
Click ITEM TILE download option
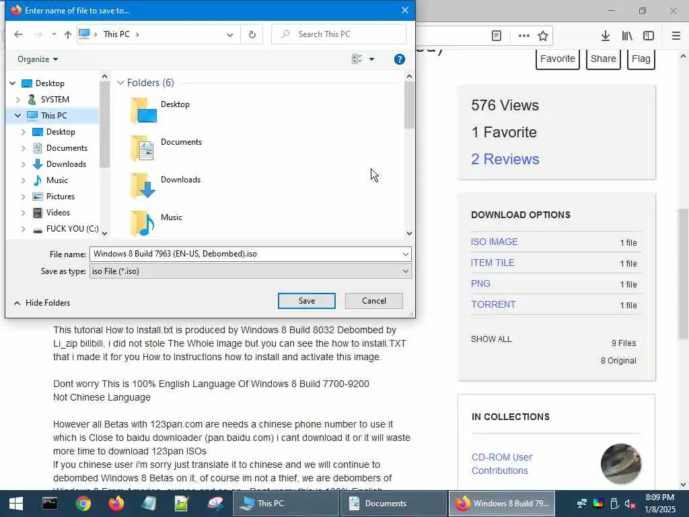pos(493,263)
